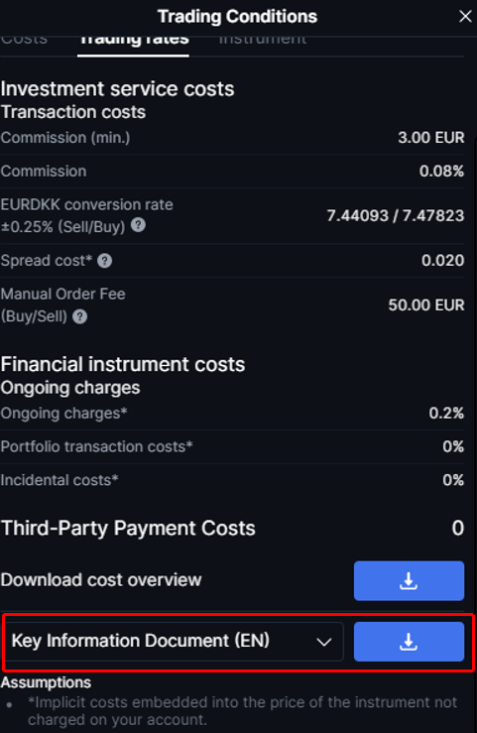Switch to the Costs tab
This screenshot has width=477, height=733.
coord(24,40)
